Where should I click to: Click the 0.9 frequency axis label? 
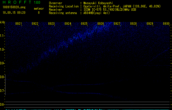click(x=2, y=63)
